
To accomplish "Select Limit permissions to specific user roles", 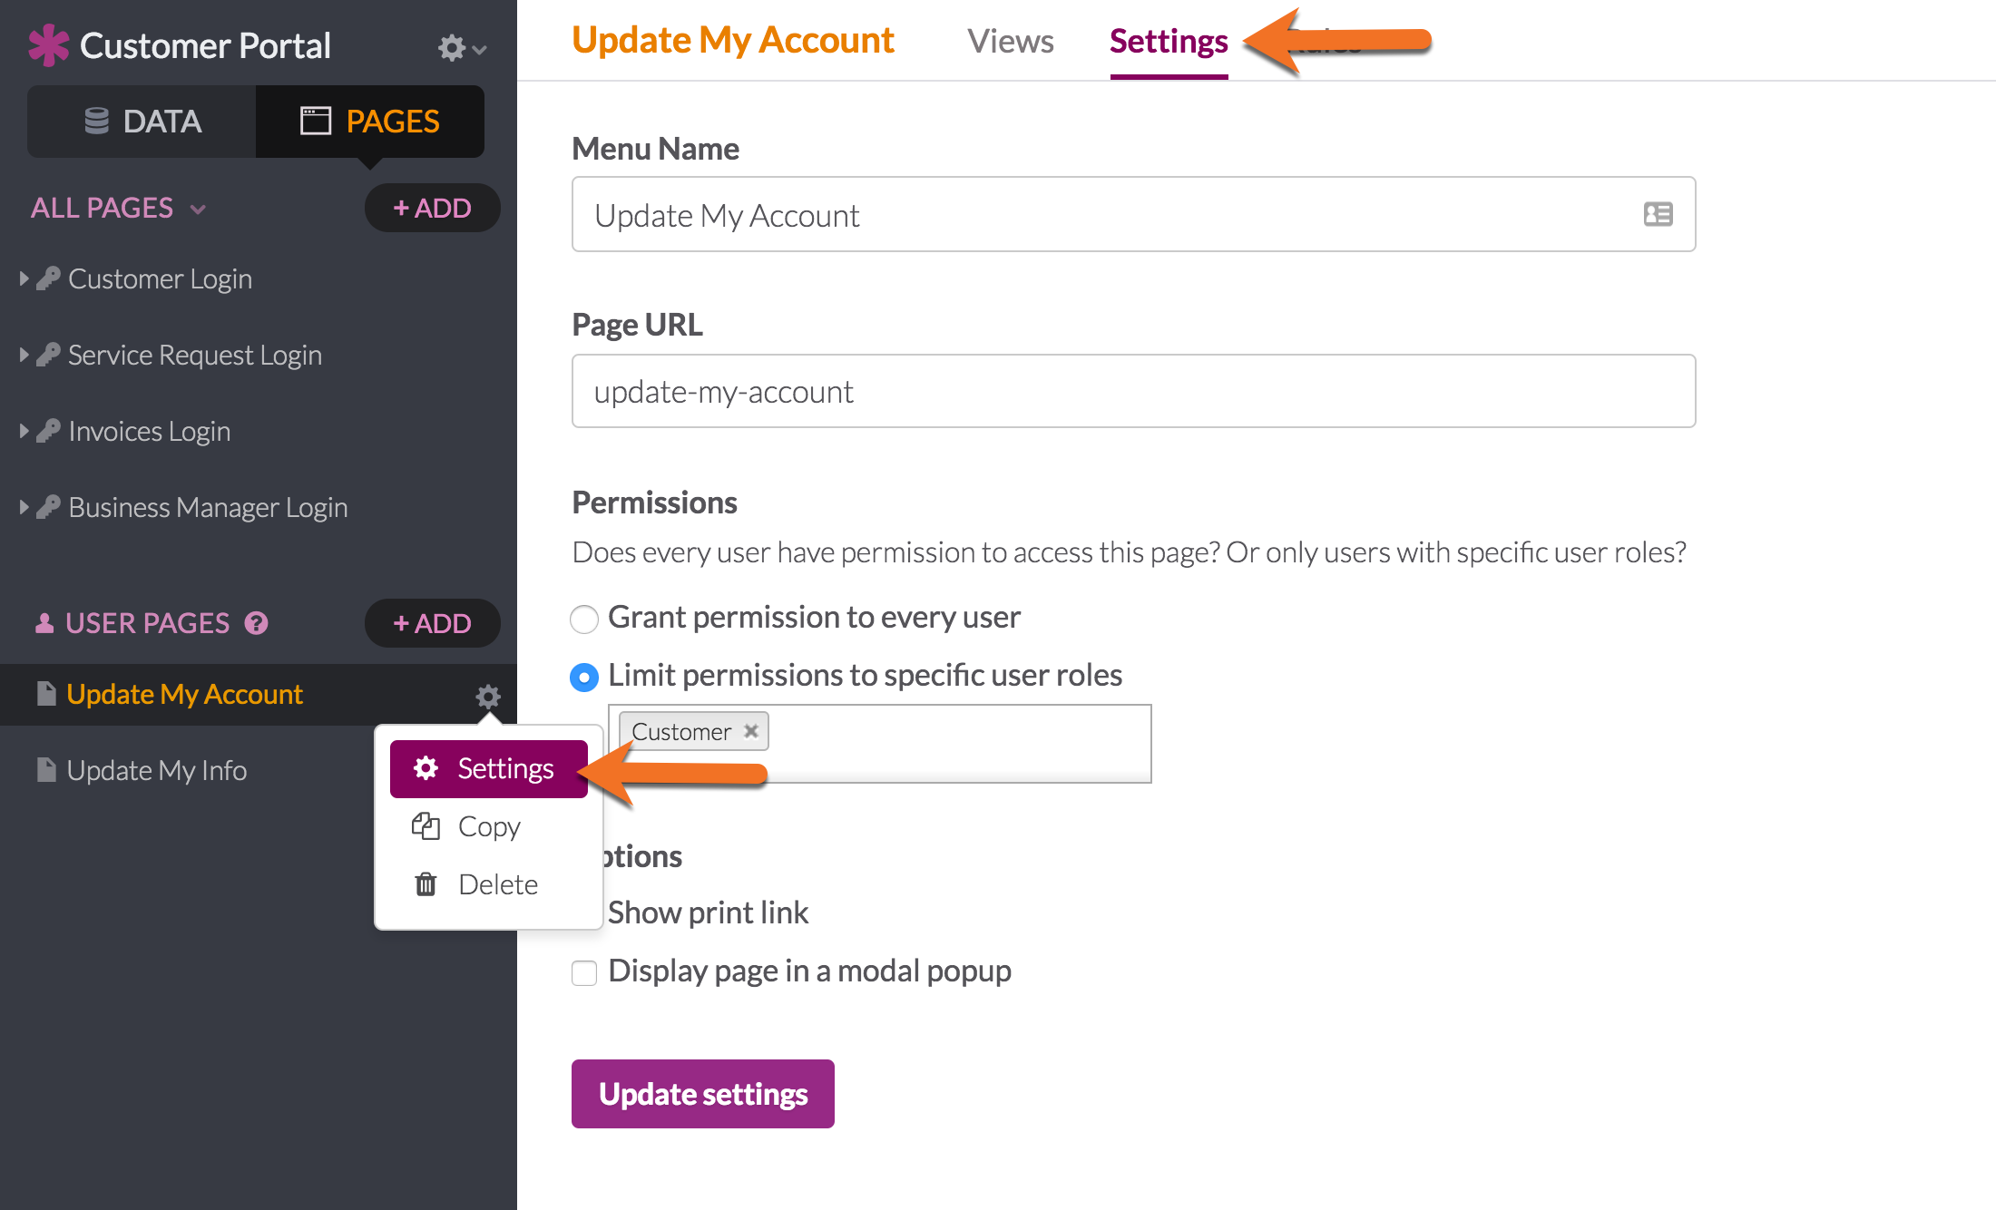I will pyautogui.click(x=584, y=678).
